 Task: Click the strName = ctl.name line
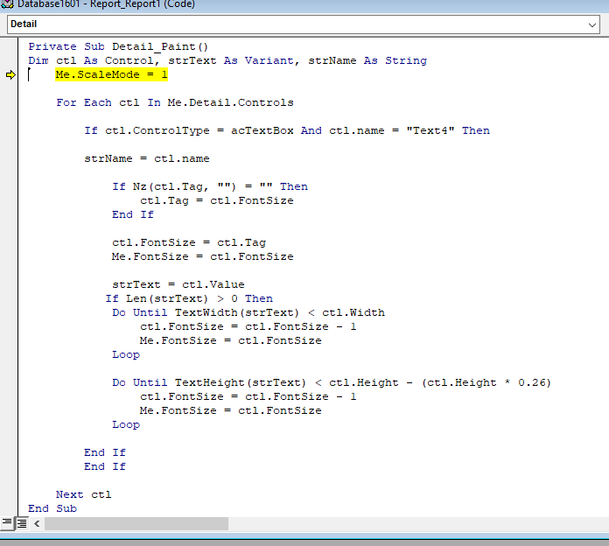tap(147, 158)
